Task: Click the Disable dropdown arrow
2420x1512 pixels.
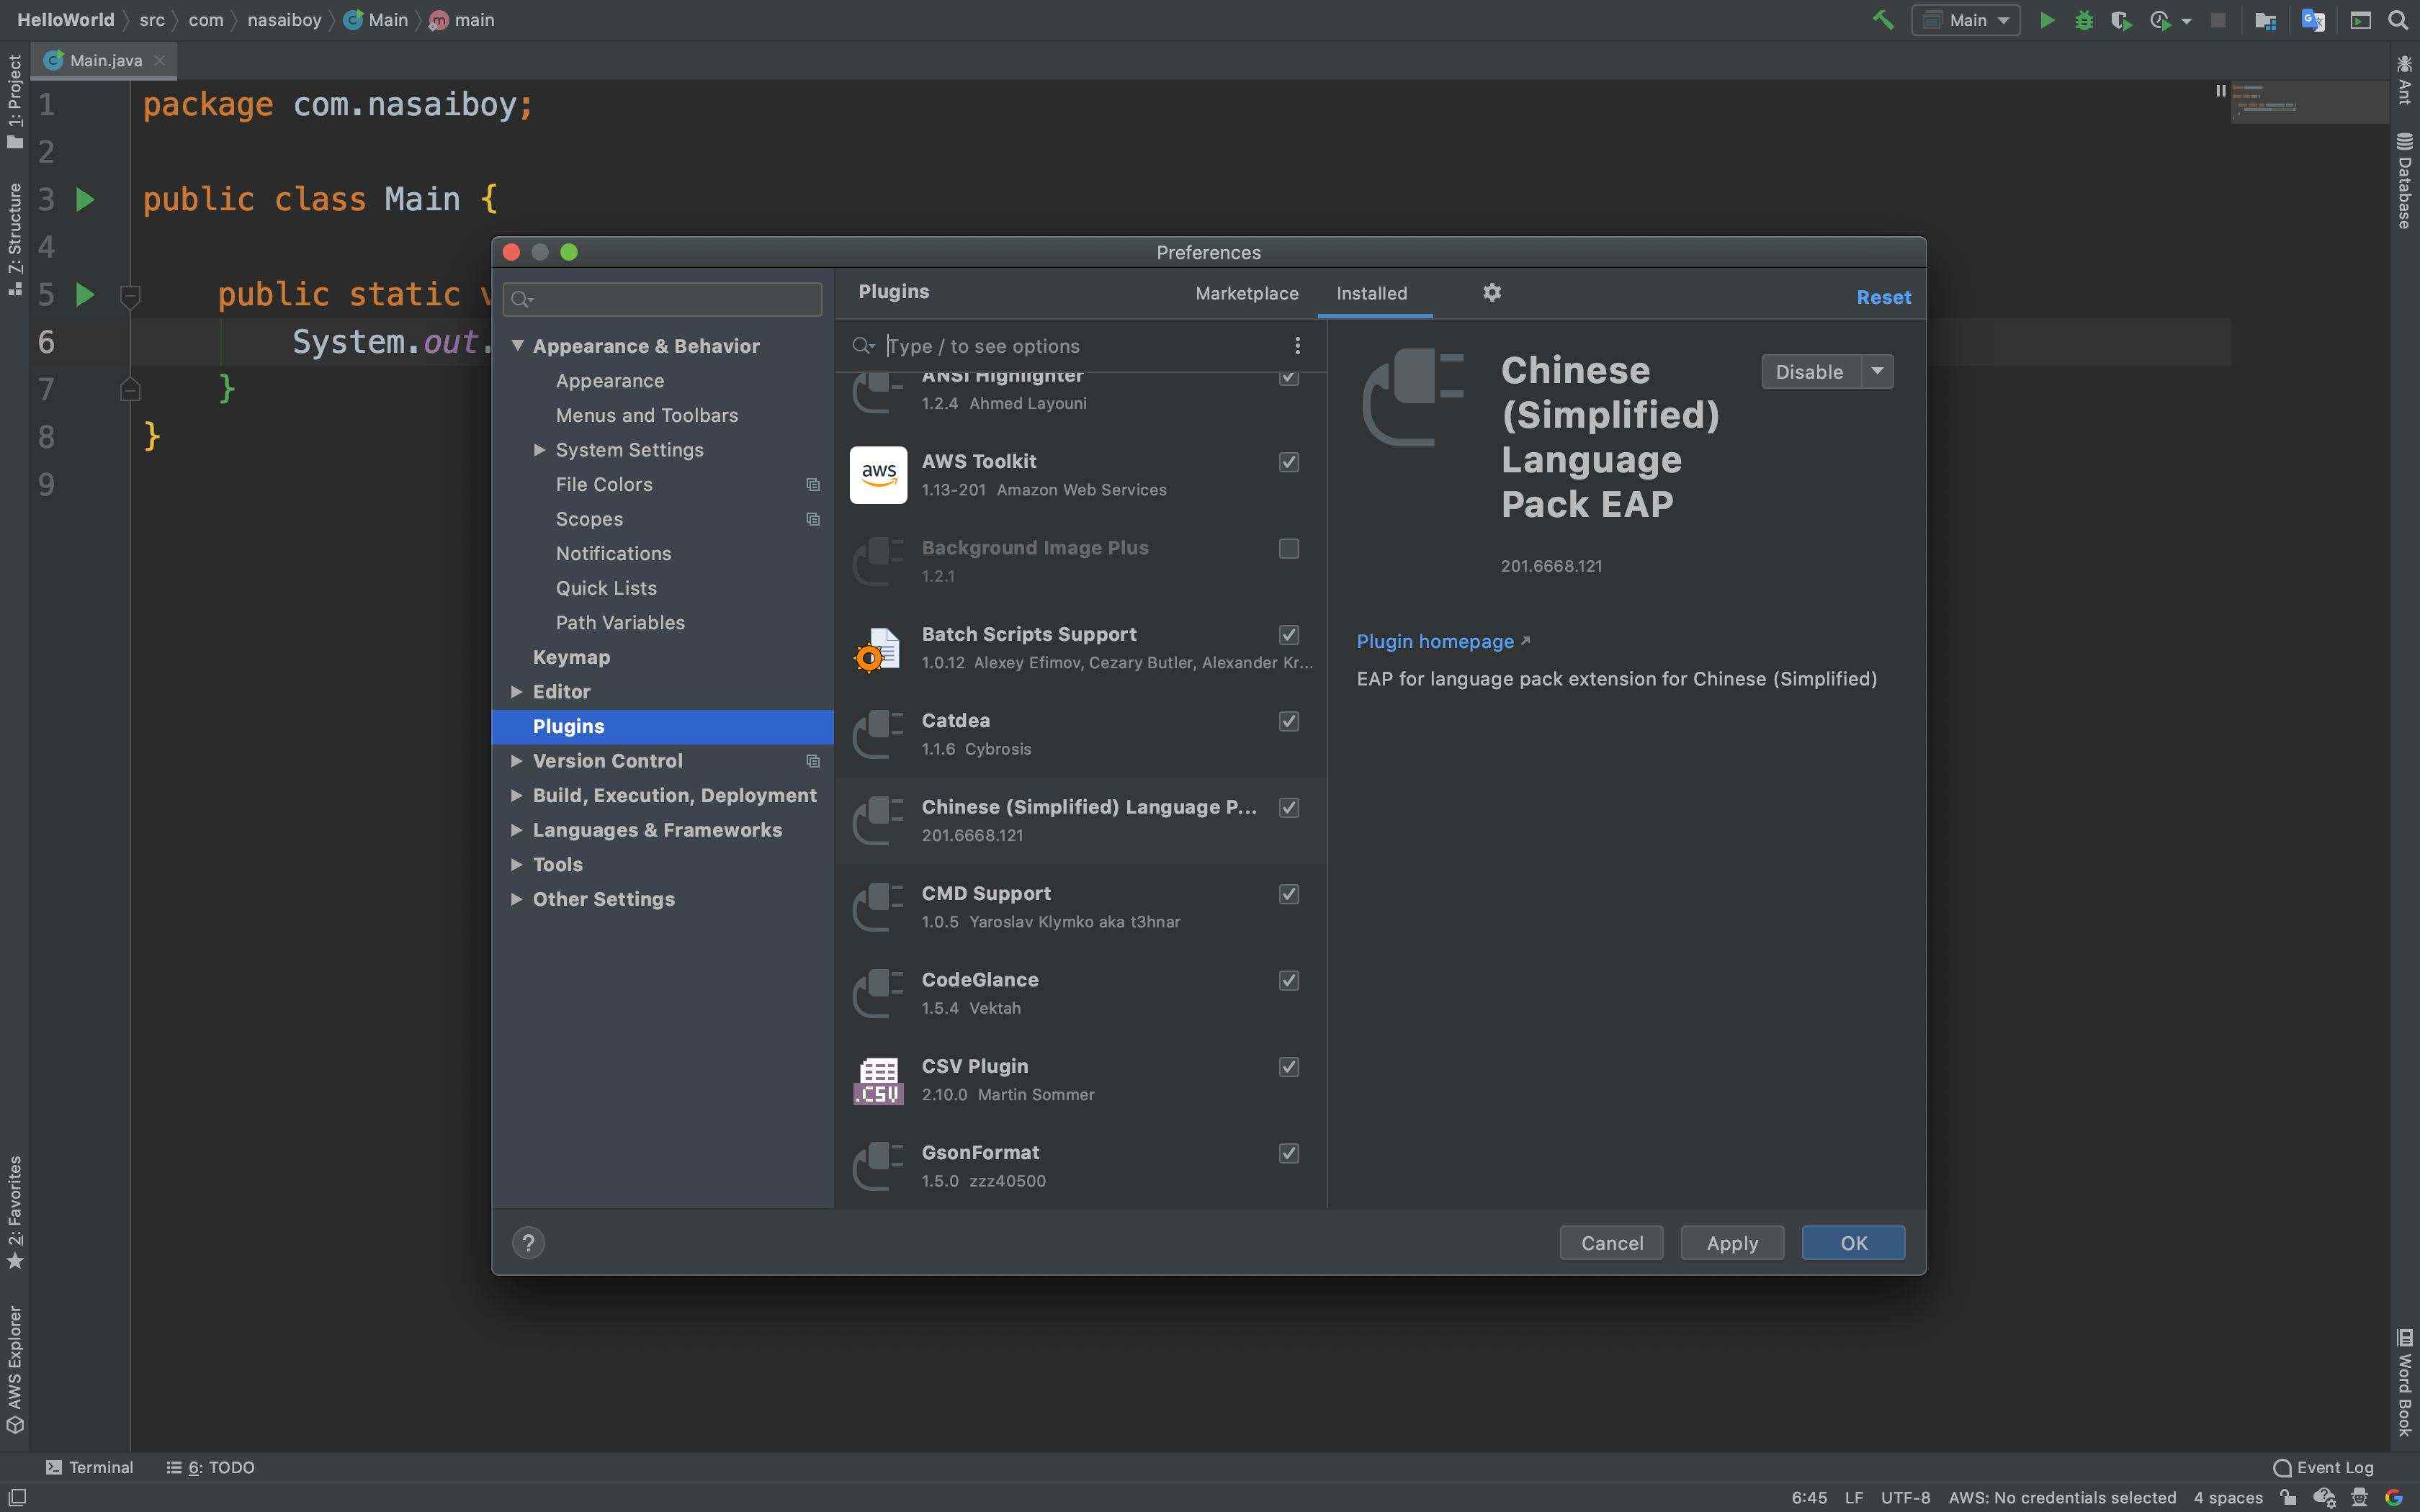Action: pos(1878,371)
